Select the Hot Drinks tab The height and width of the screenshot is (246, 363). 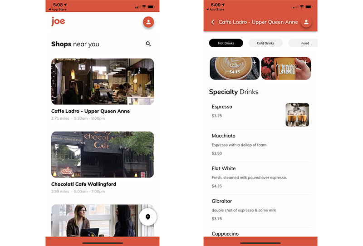[226, 43]
